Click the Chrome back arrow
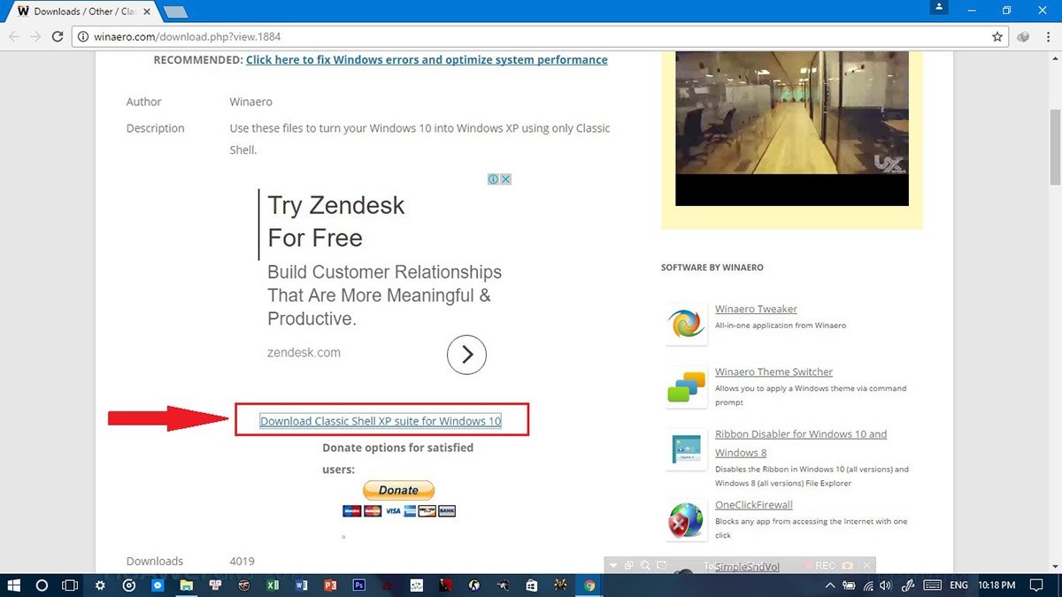The image size is (1062, 597). pos(14,37)
